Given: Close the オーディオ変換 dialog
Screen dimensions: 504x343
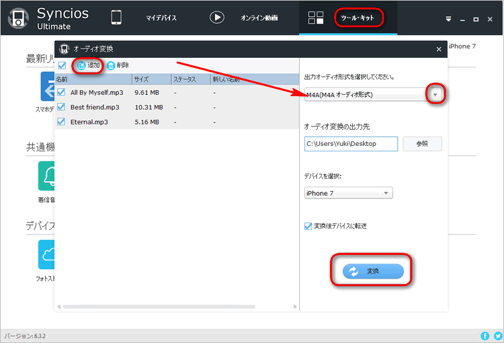Looking at the screenshot, I should (x=439, y=49).
